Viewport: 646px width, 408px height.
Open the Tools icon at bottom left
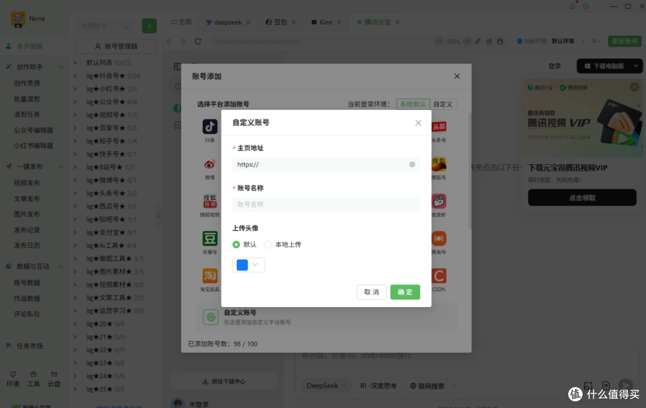(33, 379)
